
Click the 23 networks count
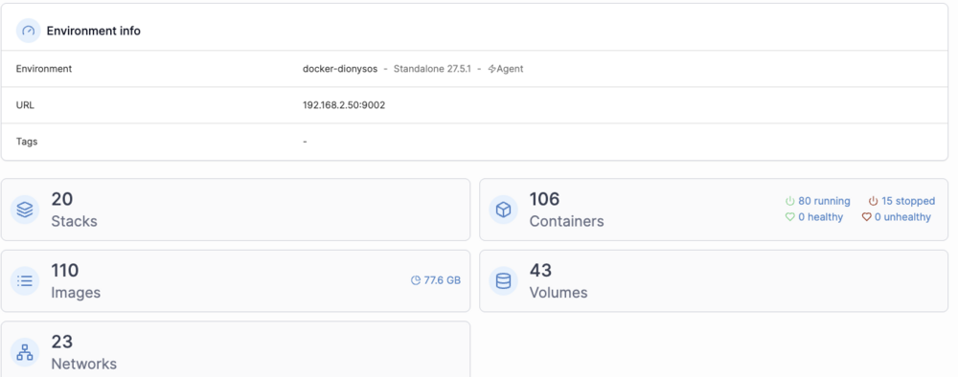tap(61, 342)
